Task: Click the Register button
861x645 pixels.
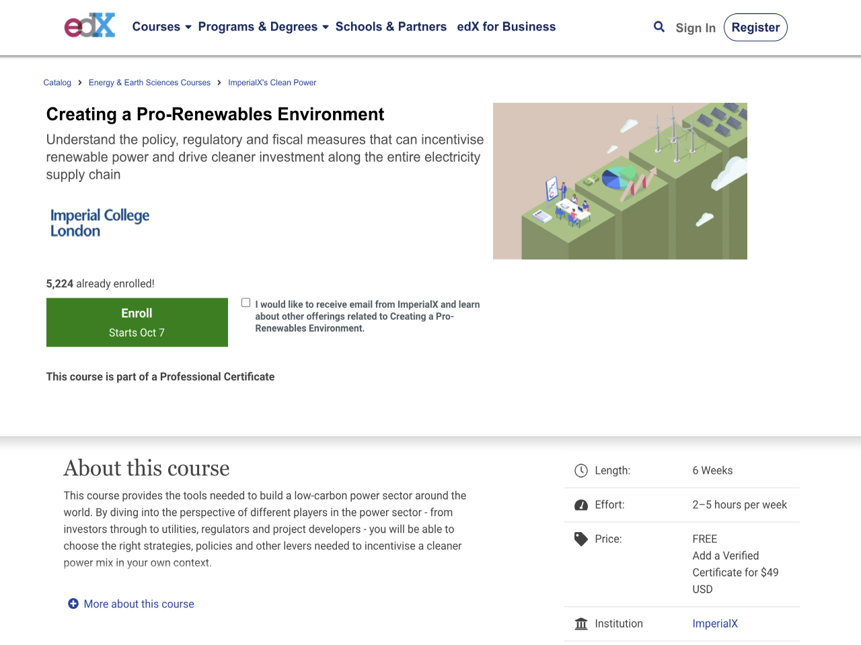Action: (755, 28)
